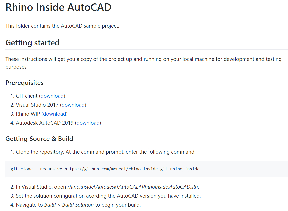Open the GIT client download link

point(52,96)
